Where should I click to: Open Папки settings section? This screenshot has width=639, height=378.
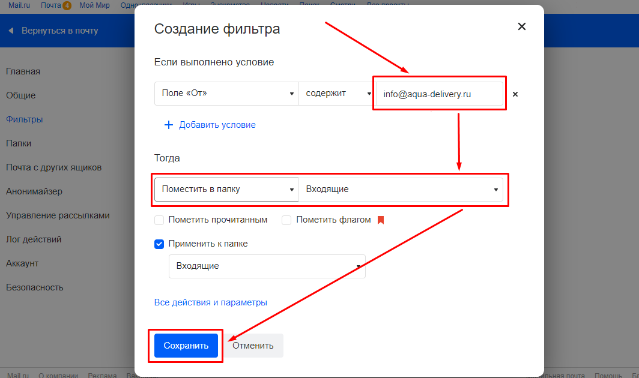[x=19, y=143]
